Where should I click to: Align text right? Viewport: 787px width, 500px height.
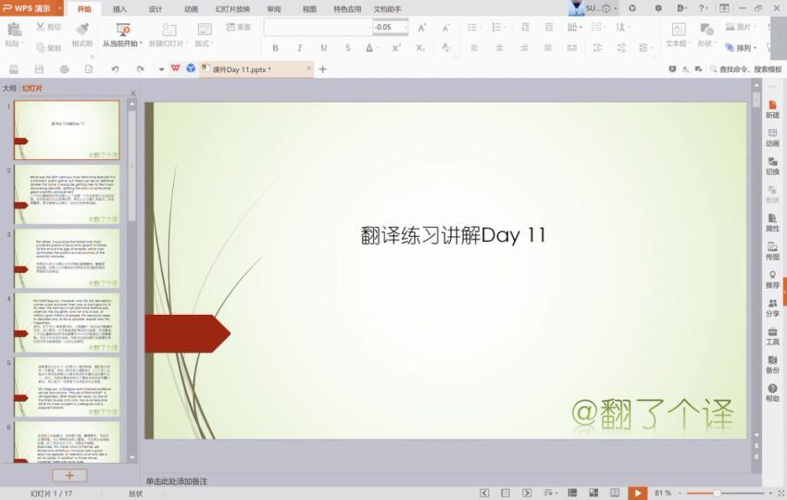coord(523,48)
